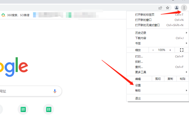189x117 pixels.
Task: Open the 360搜索 bookmark
Action: (x=16, y=15)
